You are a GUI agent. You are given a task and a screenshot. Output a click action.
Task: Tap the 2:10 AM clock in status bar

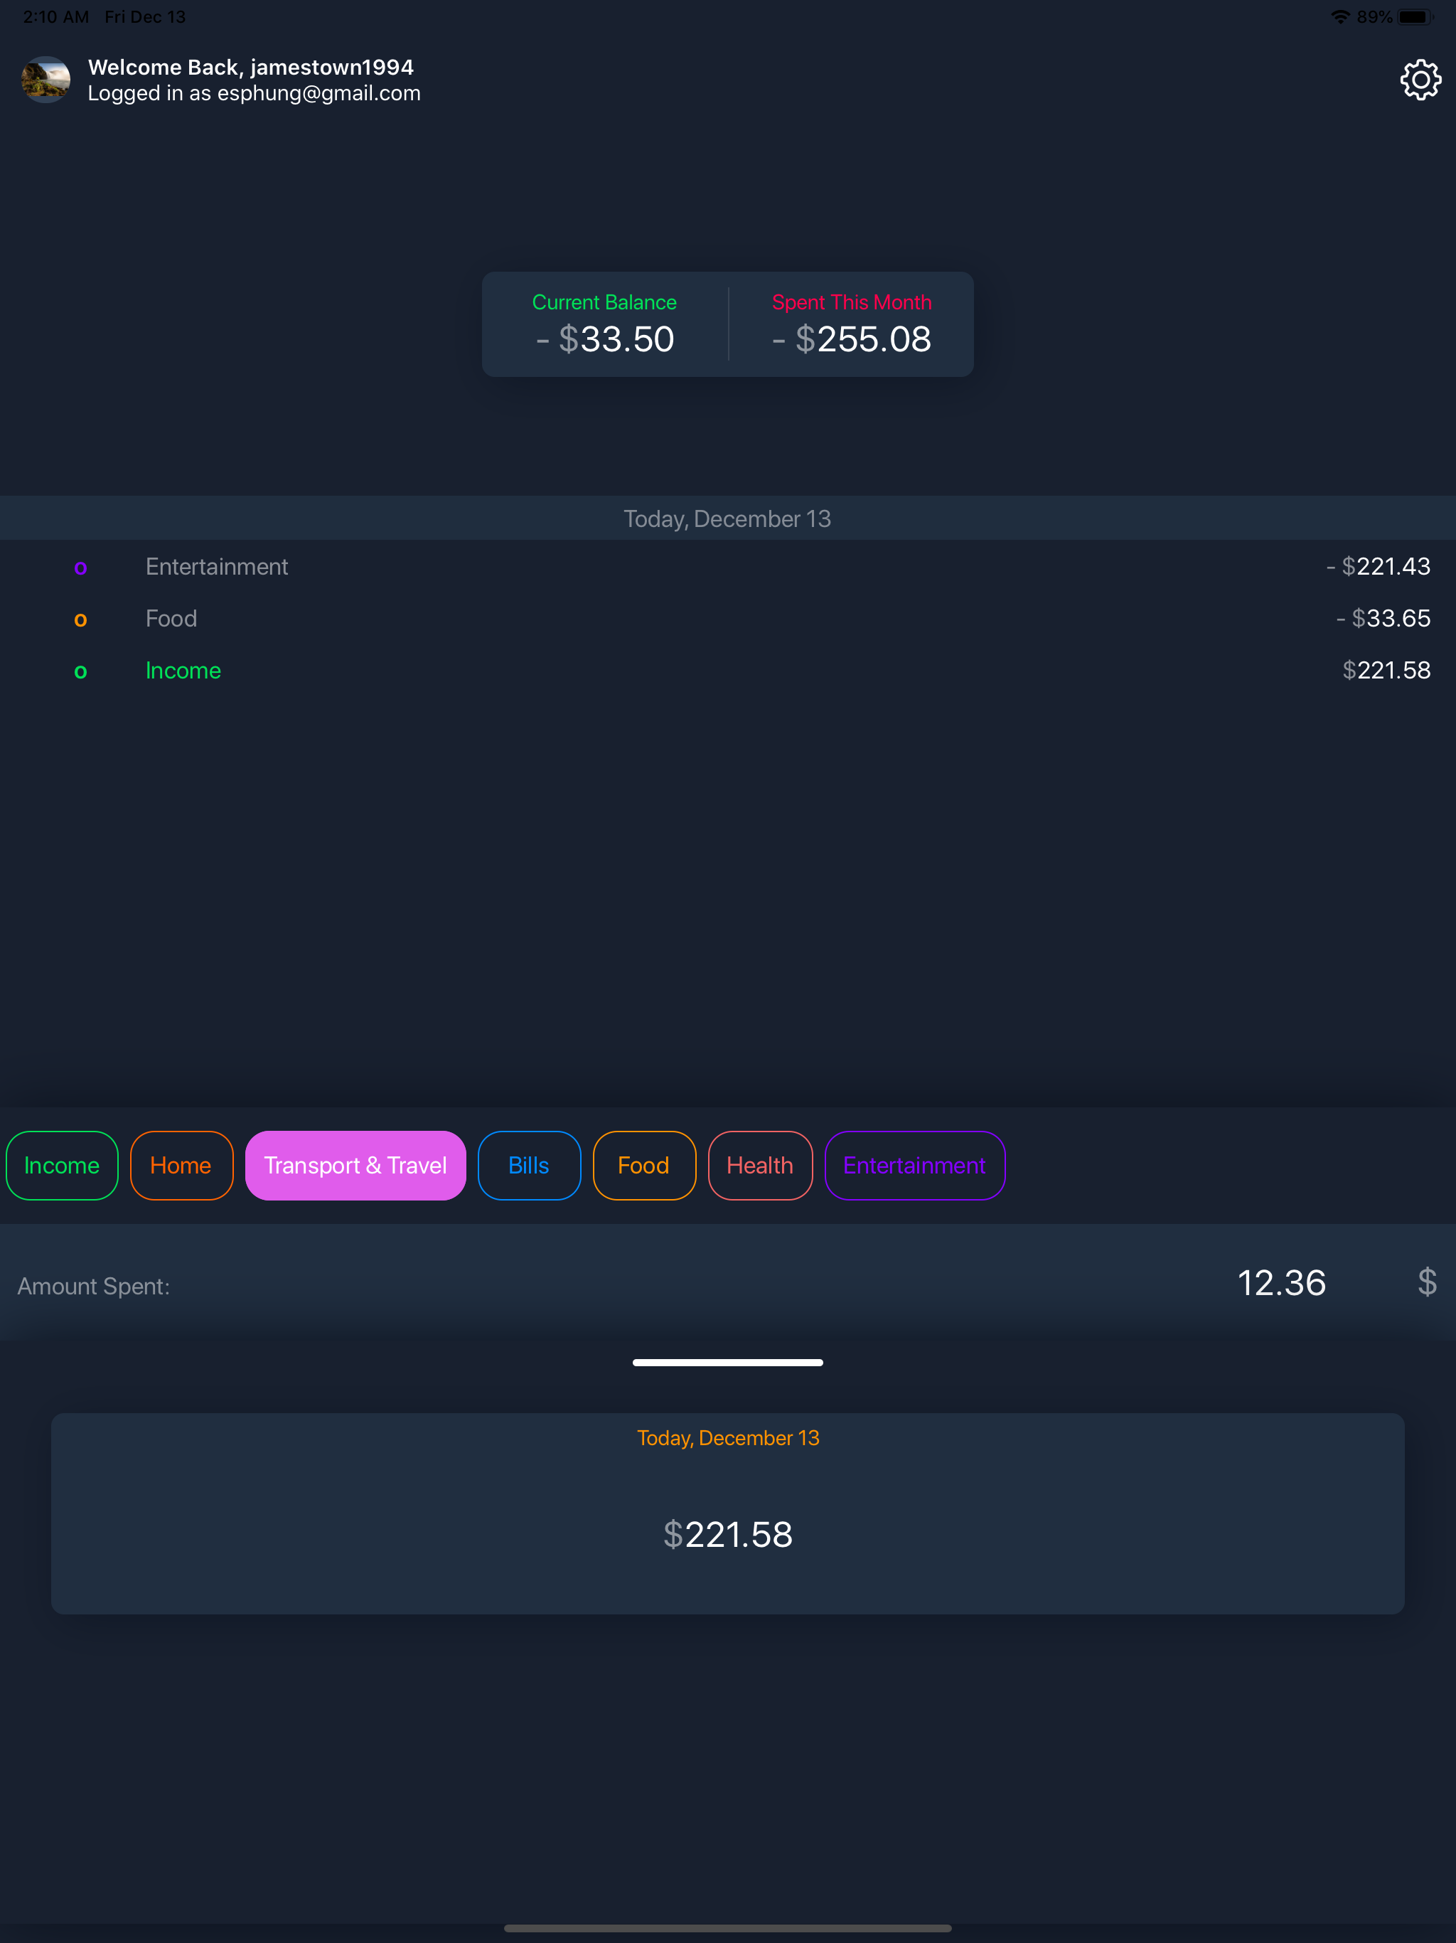(x=55, y=16)
